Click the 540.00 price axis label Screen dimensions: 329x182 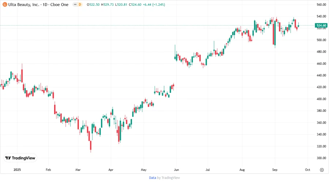pos(321,16)
